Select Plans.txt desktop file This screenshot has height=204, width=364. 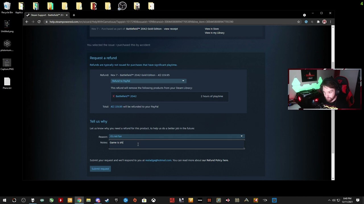(7, 83)
